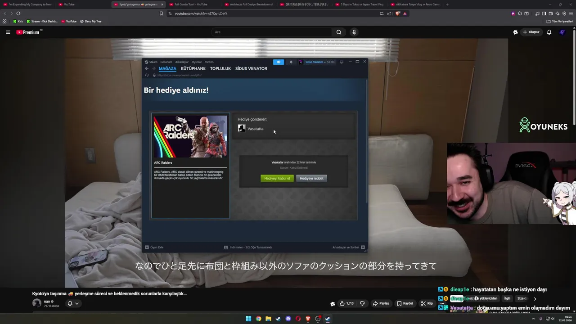Screen dimensions: 576x324
Task: Click the YouTube search magnifier button
Action: (x=339, y=32)
